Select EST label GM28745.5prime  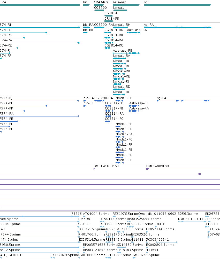pos(146,255)
